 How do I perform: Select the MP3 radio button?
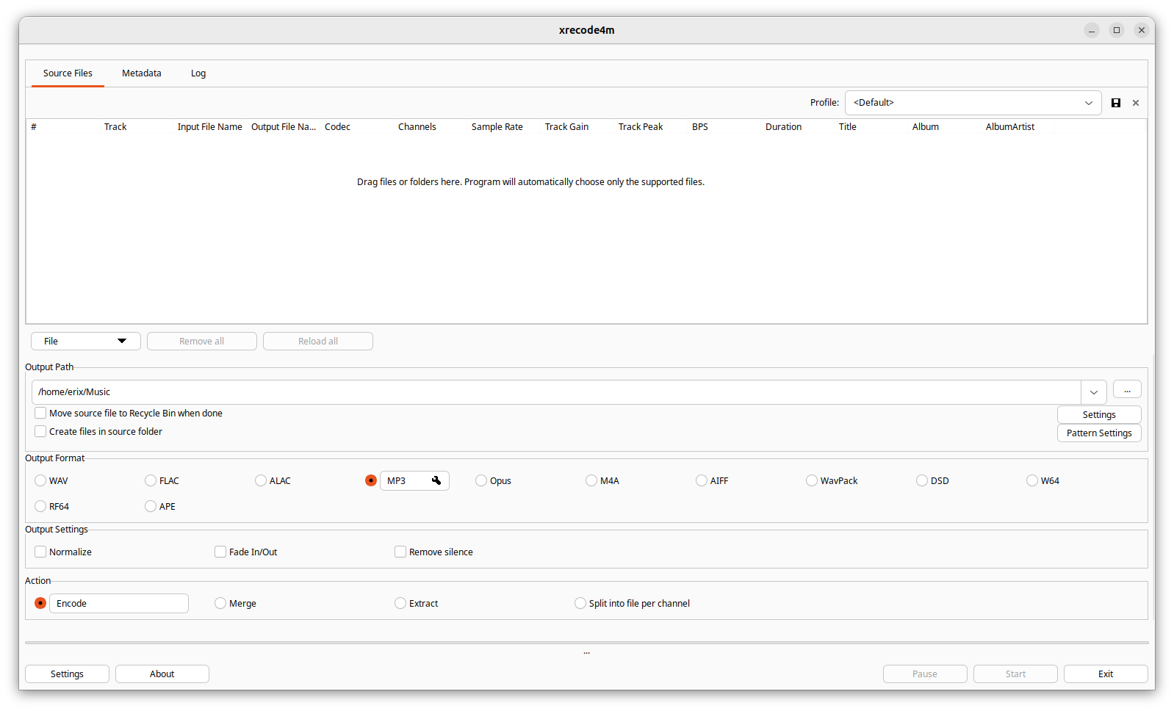click(371, 480)
